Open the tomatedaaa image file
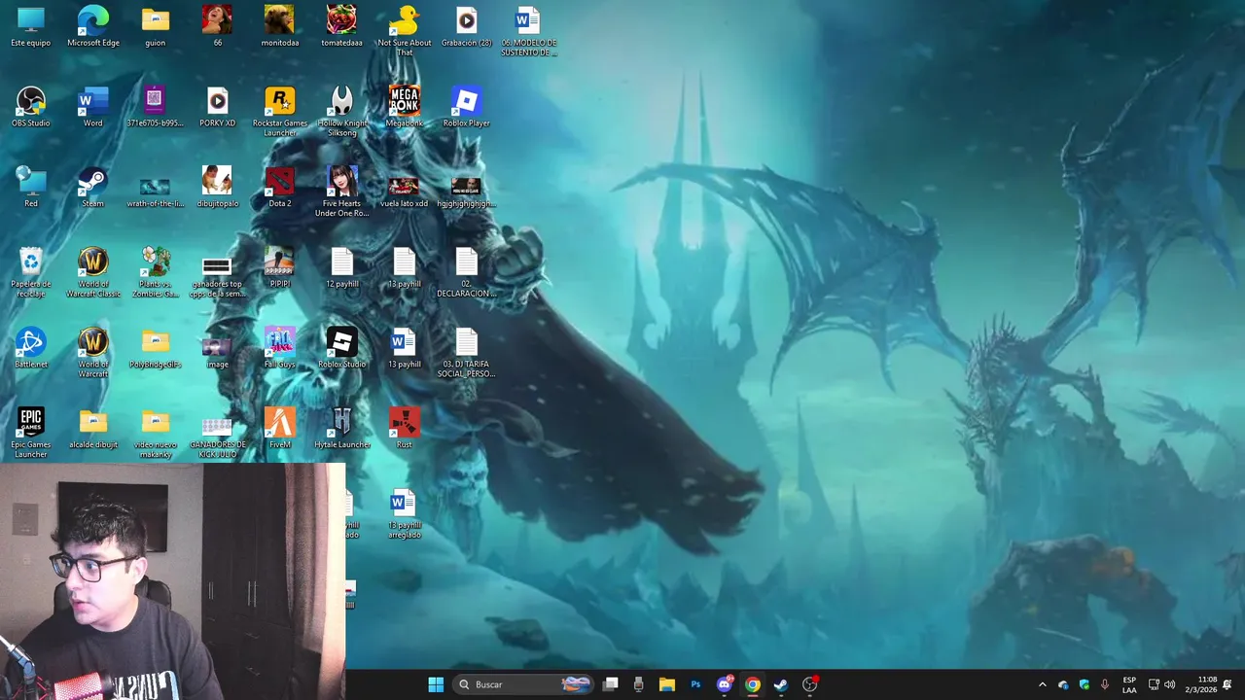Image resolution: width=1245 pixels, height=700 pixels. pyautogui.click(x=341, y=26)
